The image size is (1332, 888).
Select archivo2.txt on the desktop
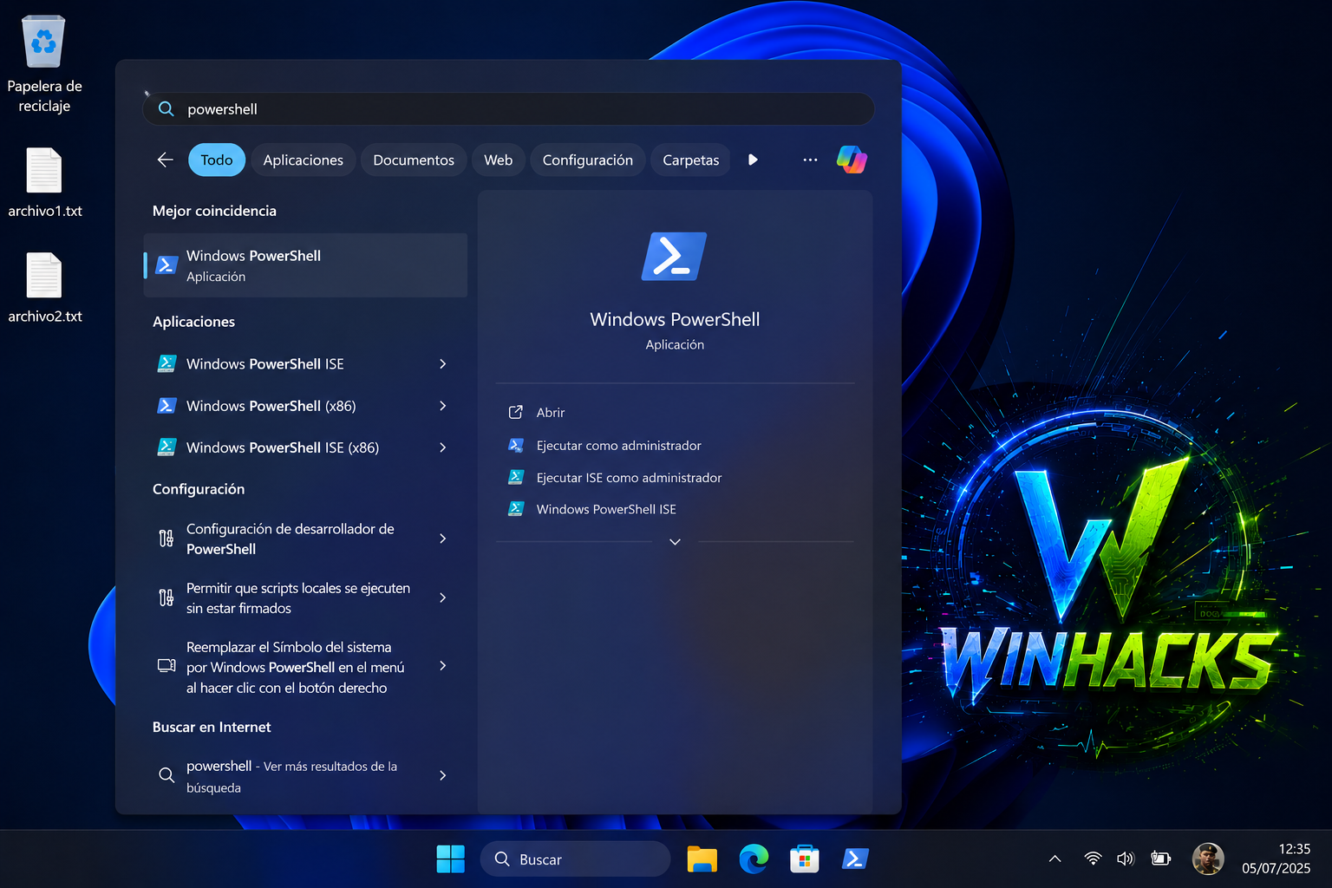(44, 288)
